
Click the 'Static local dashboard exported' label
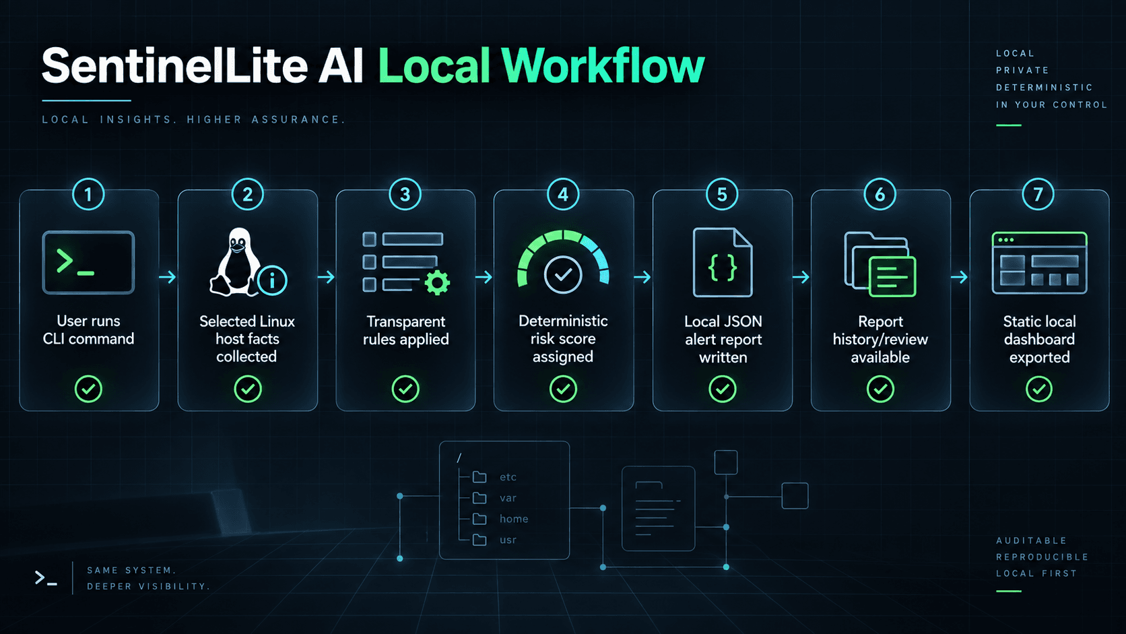point(1039,340)
